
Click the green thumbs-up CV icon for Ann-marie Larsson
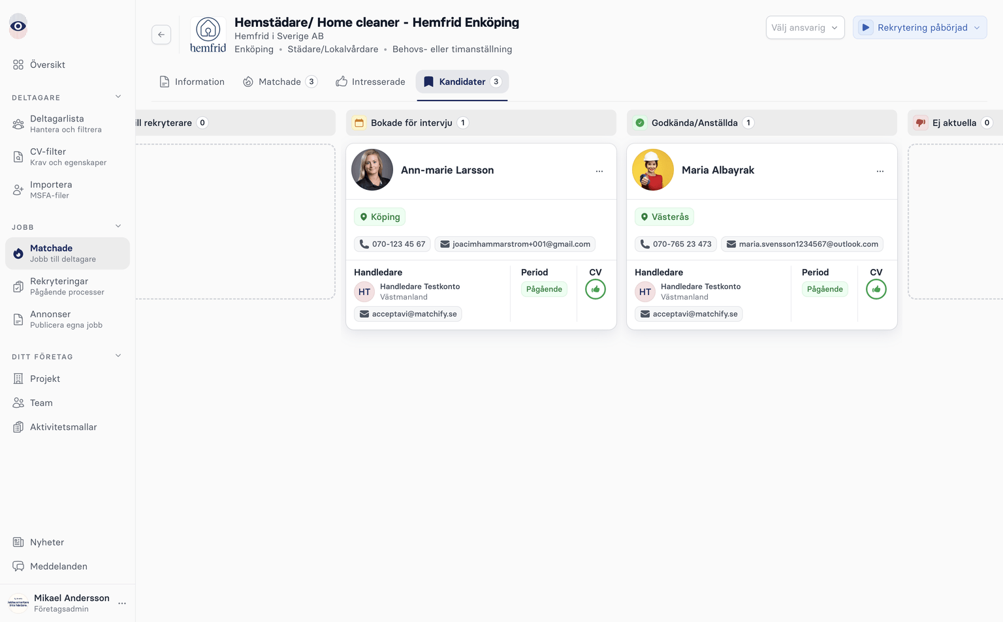(x=595, y=289)
